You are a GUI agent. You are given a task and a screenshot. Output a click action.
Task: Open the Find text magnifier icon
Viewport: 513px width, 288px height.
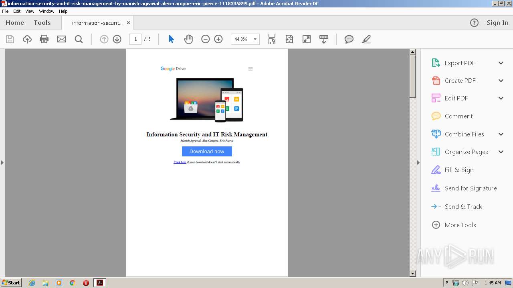click(x=79, y=39)
